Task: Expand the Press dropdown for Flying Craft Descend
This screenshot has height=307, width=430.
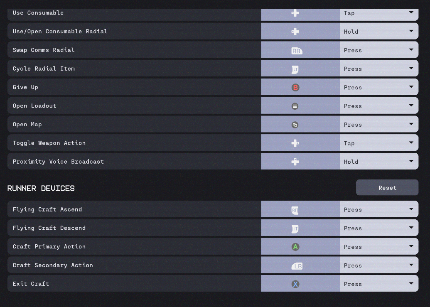Action: [x=378, y=228]
